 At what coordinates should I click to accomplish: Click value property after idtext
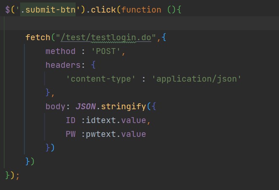coord(134,121)
